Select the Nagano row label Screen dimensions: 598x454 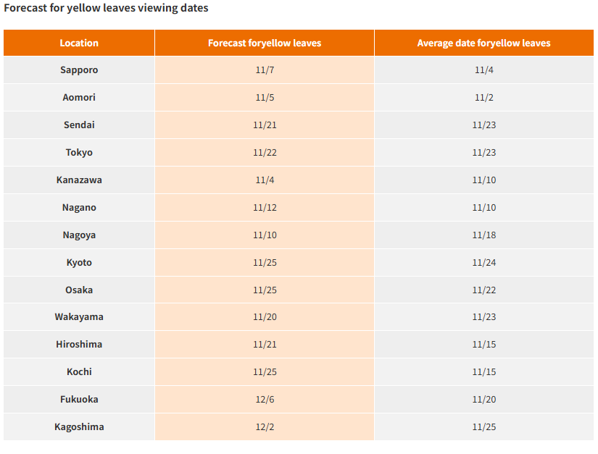79,208
